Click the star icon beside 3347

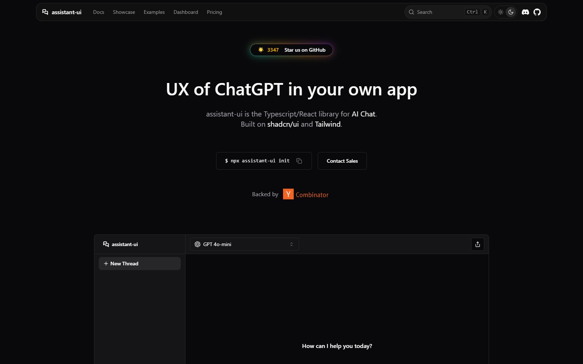[261, 50]
